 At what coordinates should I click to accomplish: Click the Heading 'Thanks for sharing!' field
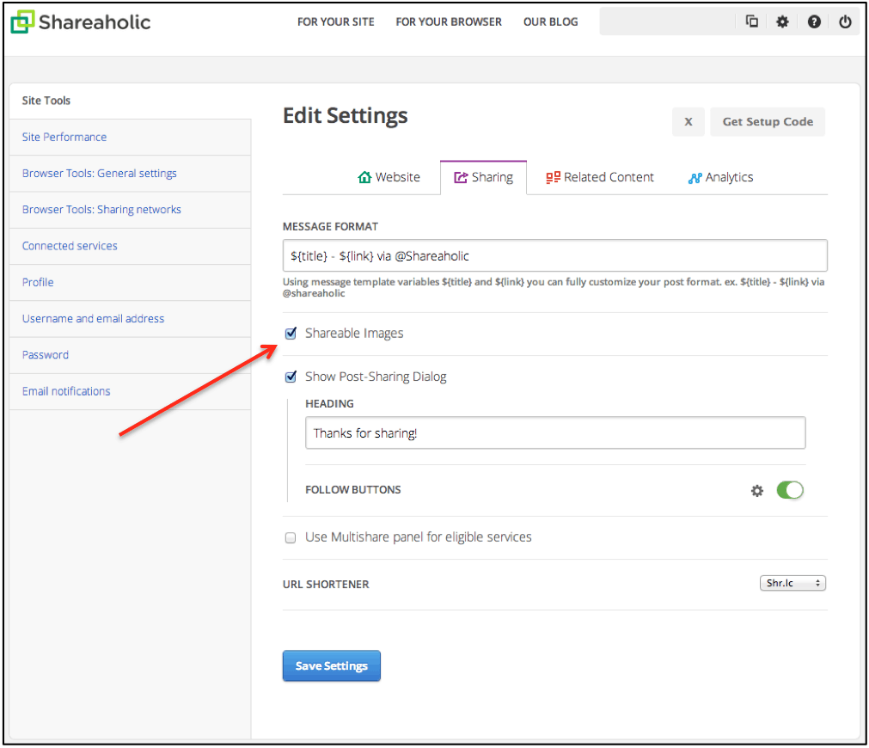(x=555, y=432)
